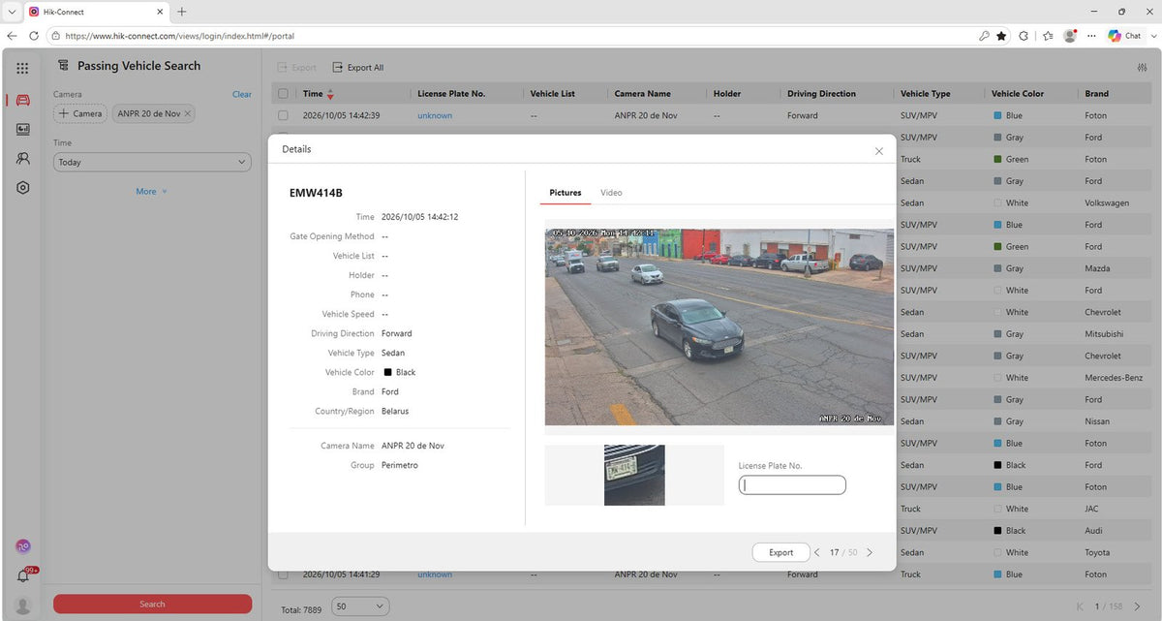Click Export button in Details dialog
The width and height of the screenshot is (1162, 621).
[781, 552]
